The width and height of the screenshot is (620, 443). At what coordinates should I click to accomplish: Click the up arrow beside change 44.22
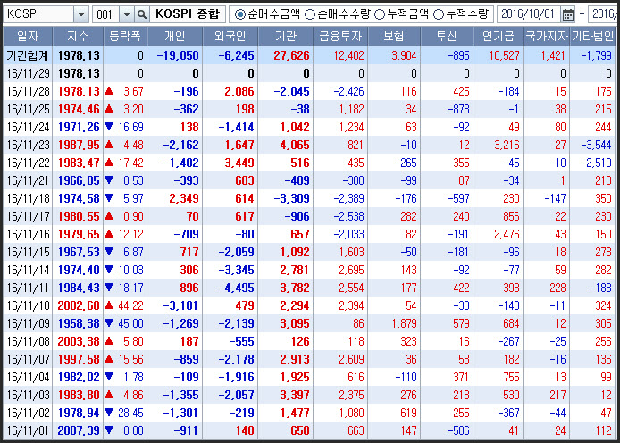coord(109,305)
